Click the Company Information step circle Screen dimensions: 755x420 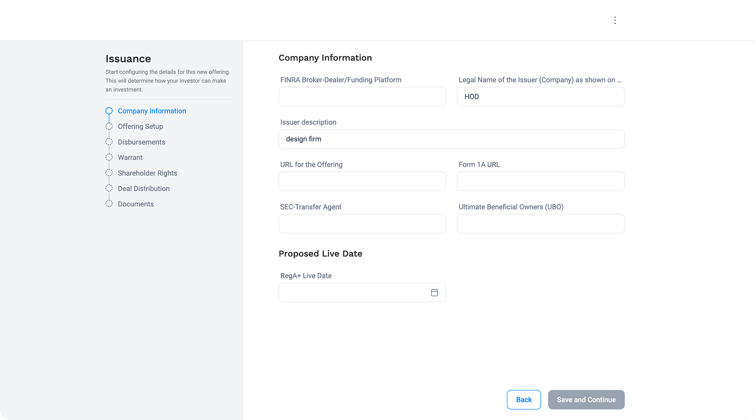pos(109,111)
